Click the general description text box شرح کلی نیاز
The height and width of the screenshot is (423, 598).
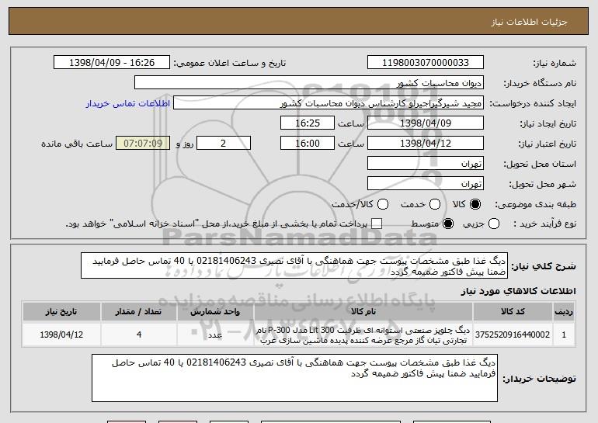tap(294, 265)
